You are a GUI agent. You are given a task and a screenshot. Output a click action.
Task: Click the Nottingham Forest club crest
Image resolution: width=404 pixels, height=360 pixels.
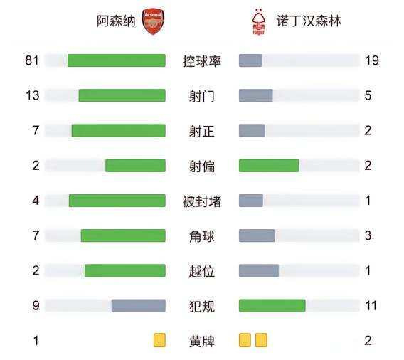pos(258,22)
